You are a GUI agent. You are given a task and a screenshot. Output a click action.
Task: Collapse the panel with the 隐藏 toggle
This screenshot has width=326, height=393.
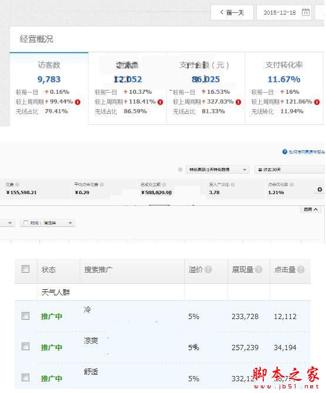click(311, 209)
